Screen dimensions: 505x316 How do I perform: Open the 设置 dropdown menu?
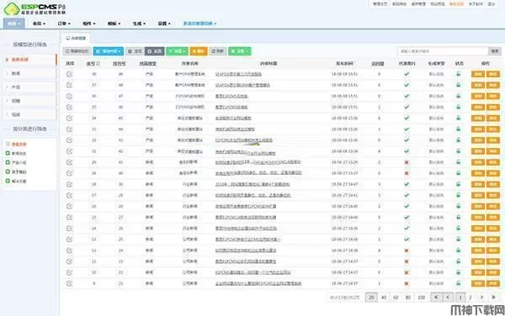[x=164, y=24]
